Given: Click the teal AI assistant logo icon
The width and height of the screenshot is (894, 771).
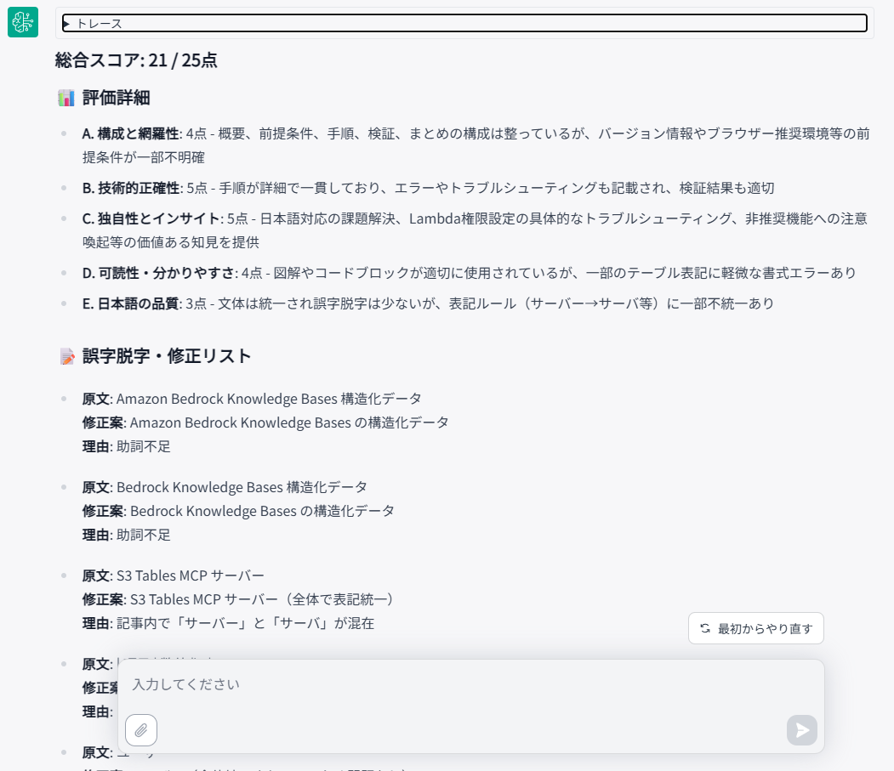Looking at the screenshot, I should (22, 22).
